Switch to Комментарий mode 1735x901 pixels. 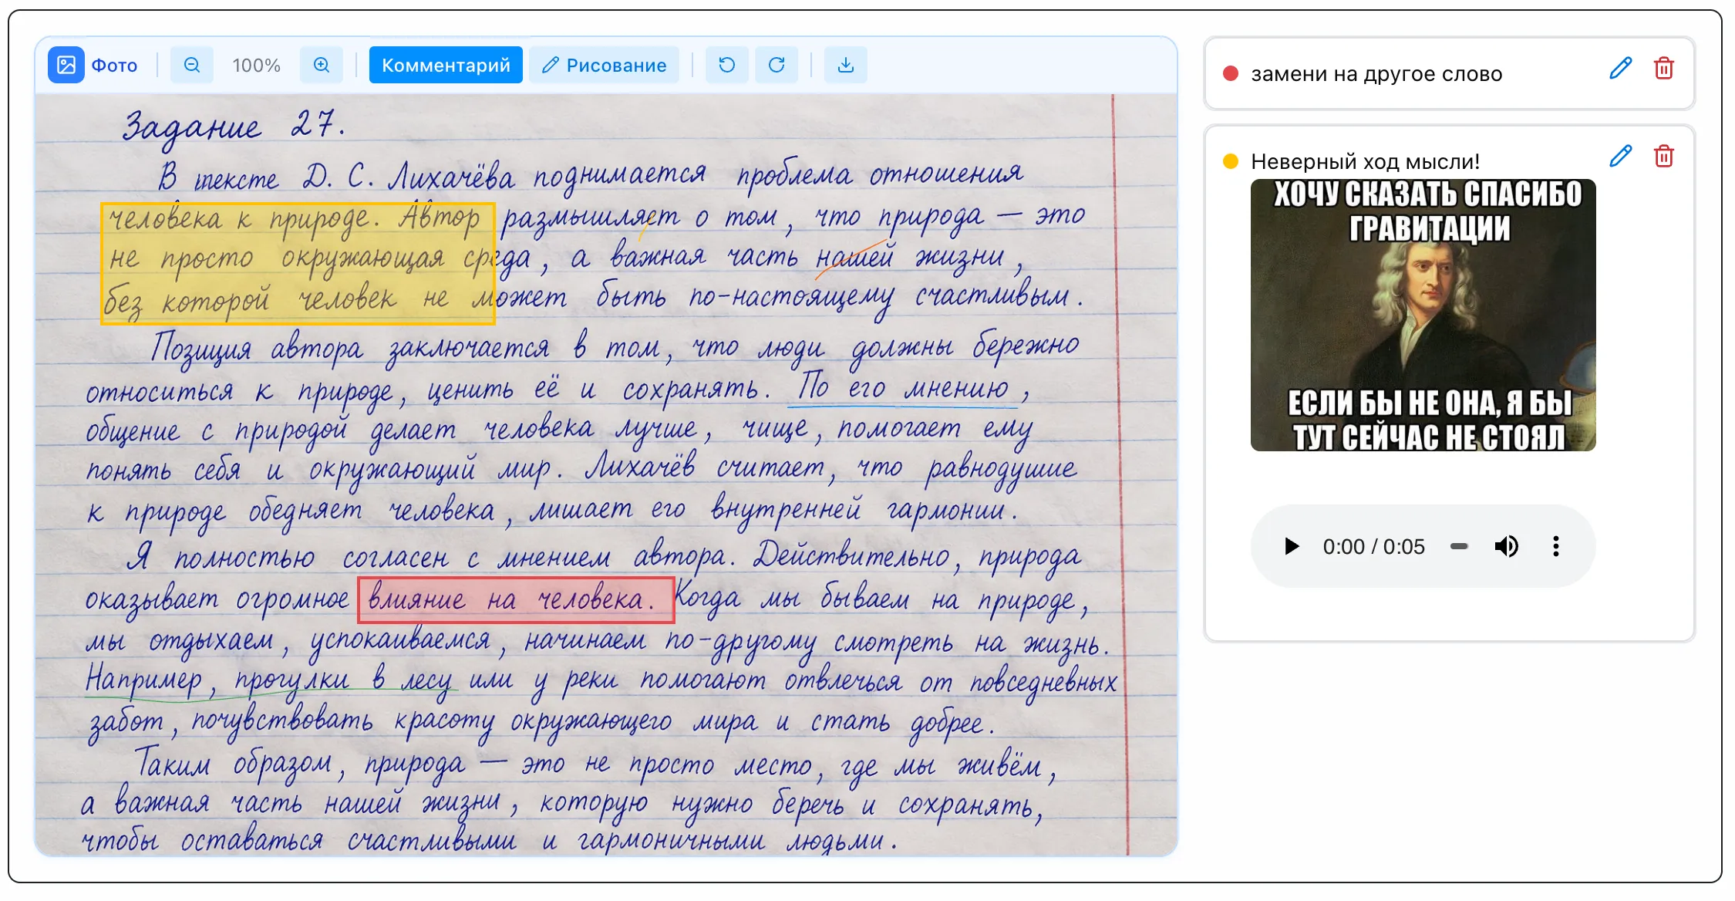tap(446, 66)
